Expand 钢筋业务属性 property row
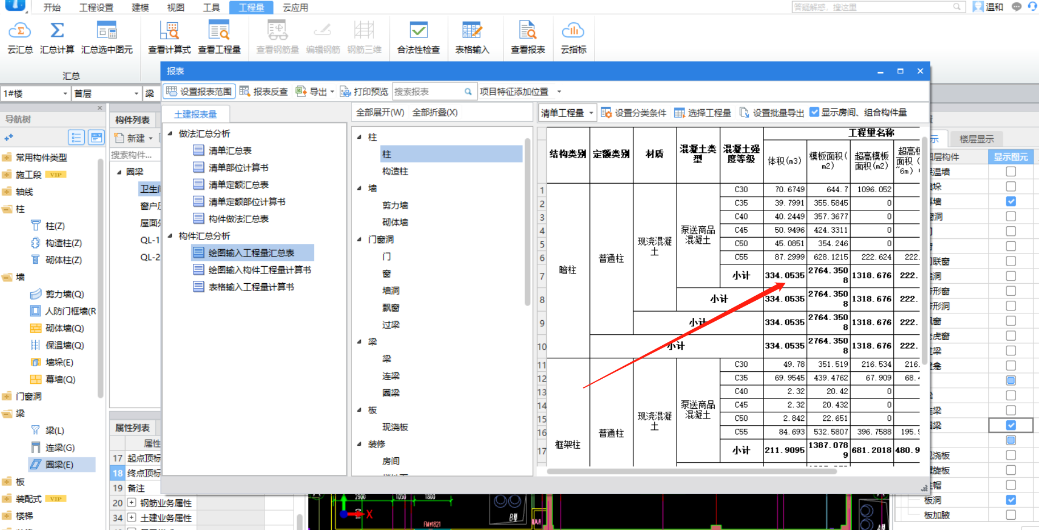The image size is (1039, 530). pos(131,503)
